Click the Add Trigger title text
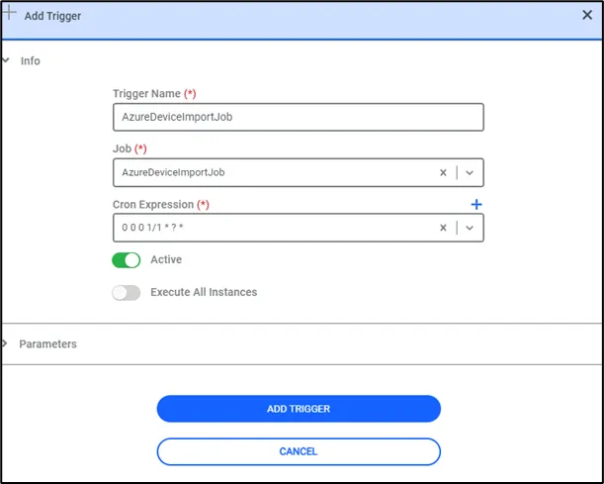The width and height of the screenshot is (604, 484). 52,16
